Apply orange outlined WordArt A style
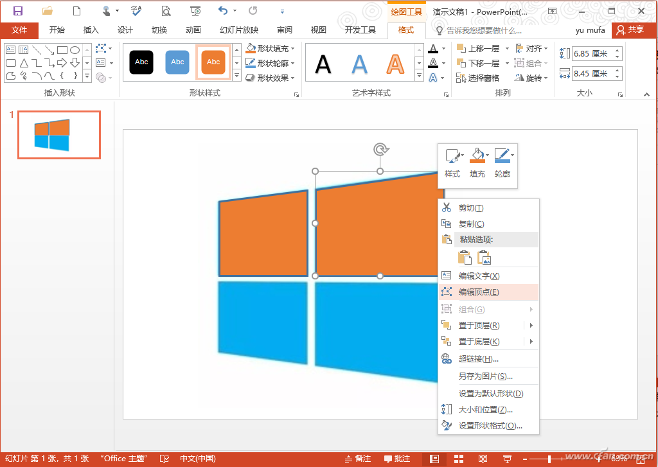 (x=395, y=64)
